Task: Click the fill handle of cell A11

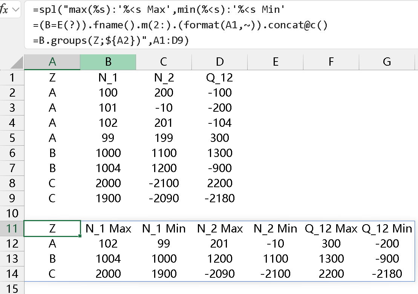Action: (x=80, y=236)
